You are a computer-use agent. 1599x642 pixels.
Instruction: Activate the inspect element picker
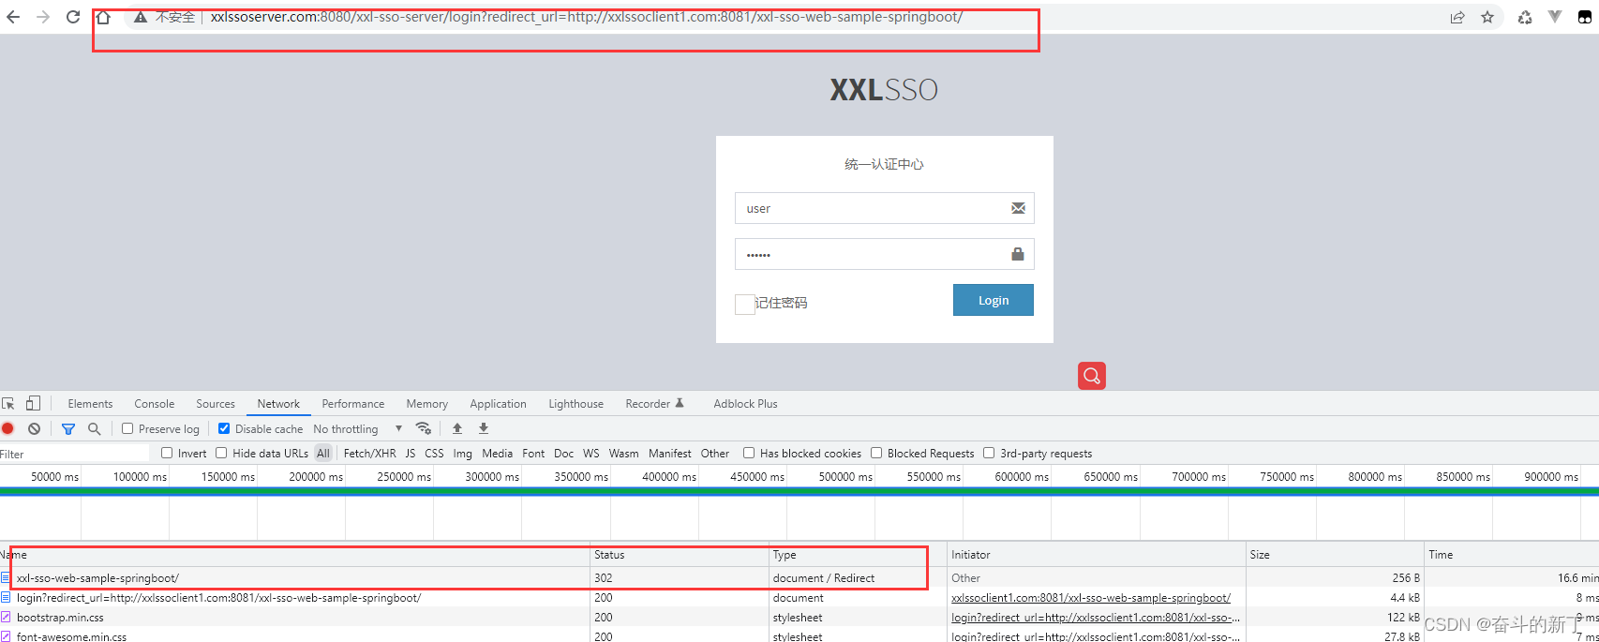click(x=8, y=404)
